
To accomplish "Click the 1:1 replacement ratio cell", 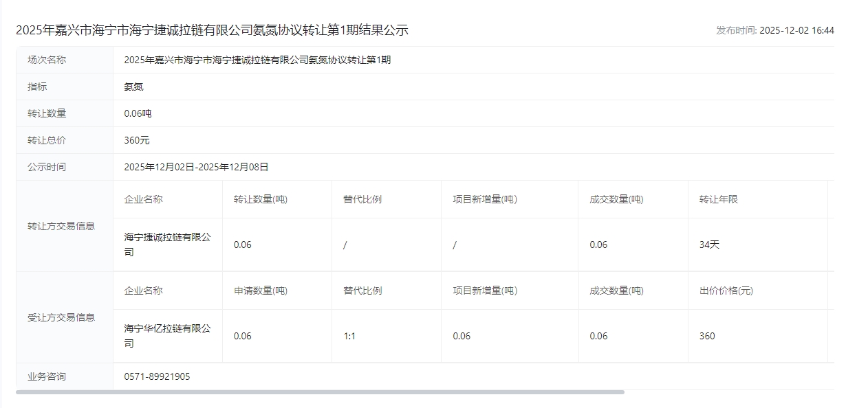I will pyautogui.click(x=349, y=336).
